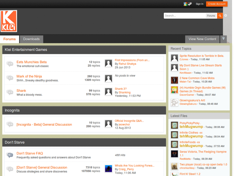Open [Incognita - Beta] General Discussion
The image size is (235, 176).
click(44, 124)
